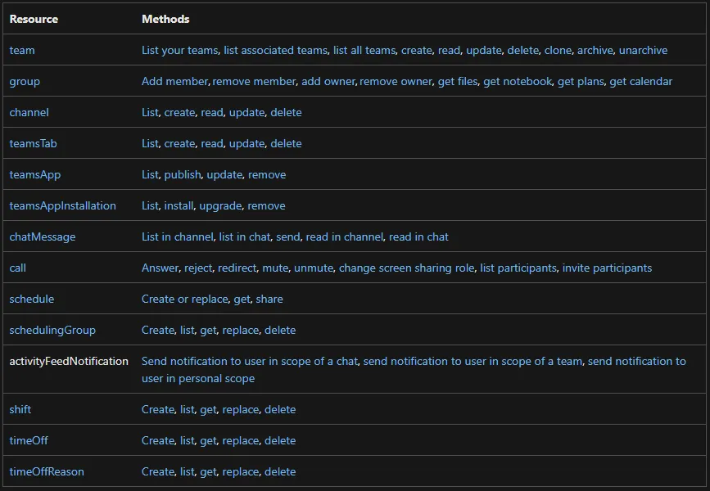The width and height of the screenshot is (710, 491).
Task: Click 'read in chat' method link
Action: coord(418,236)
